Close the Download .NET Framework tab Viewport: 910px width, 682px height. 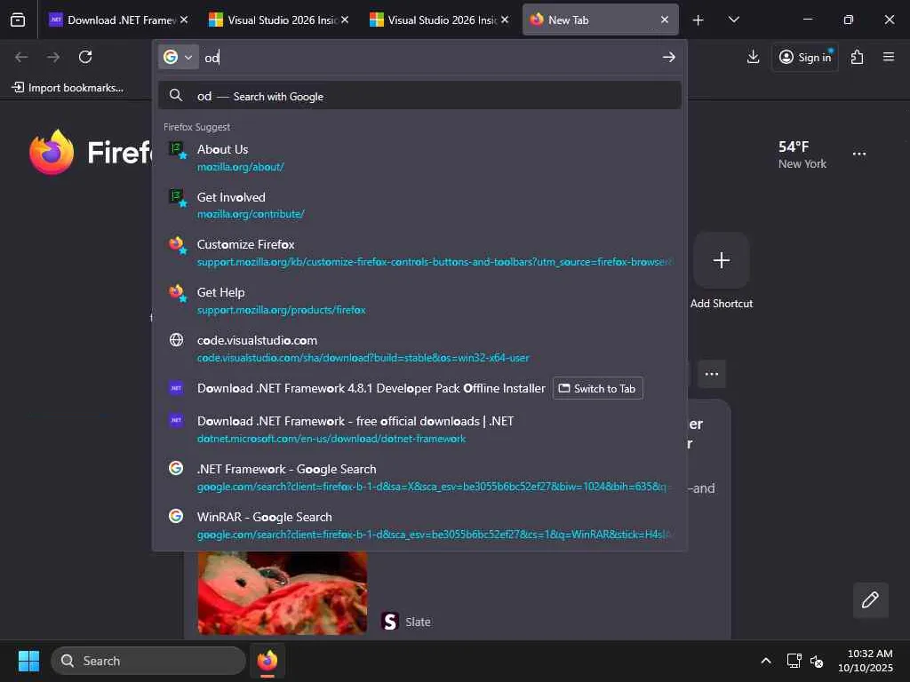point(184,20)
